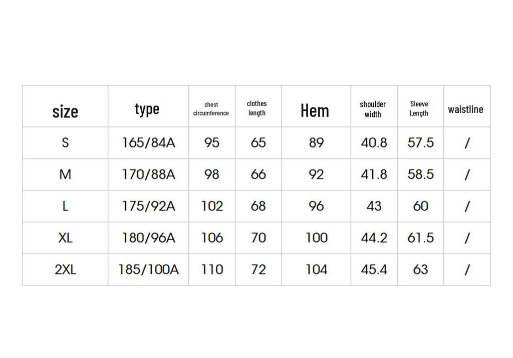513x358 pixels.
Task: Click the sleeve length 57.5 cell
Action: click(x=420, y=142)
